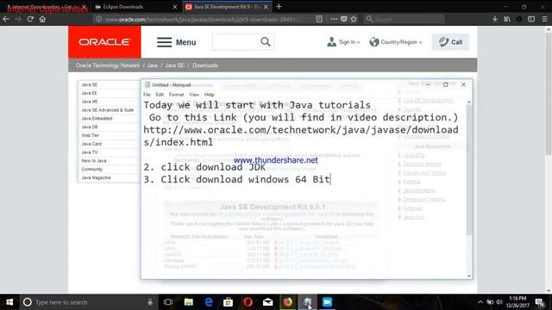Open Notepad Help menu
552x310 pixels.
click(x=209, y=95)
